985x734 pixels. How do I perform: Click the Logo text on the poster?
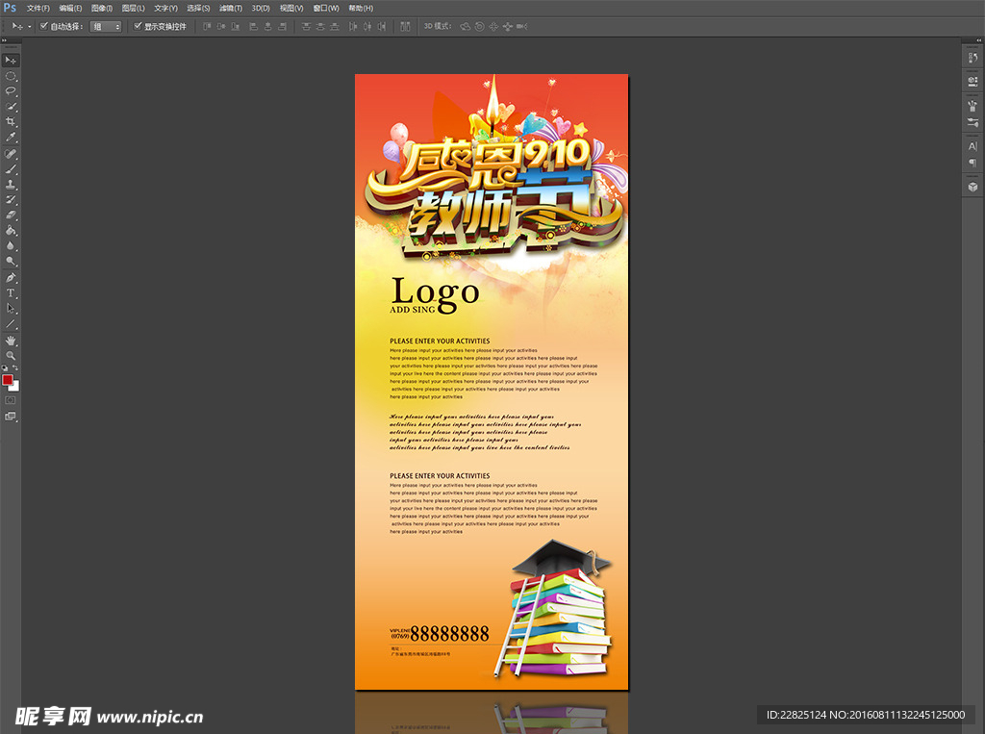click(x=435, y=292)
